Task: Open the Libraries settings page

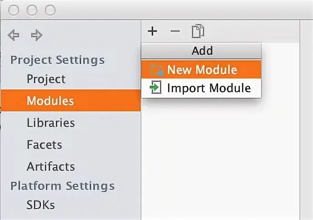Action: [x=51, y=123]
